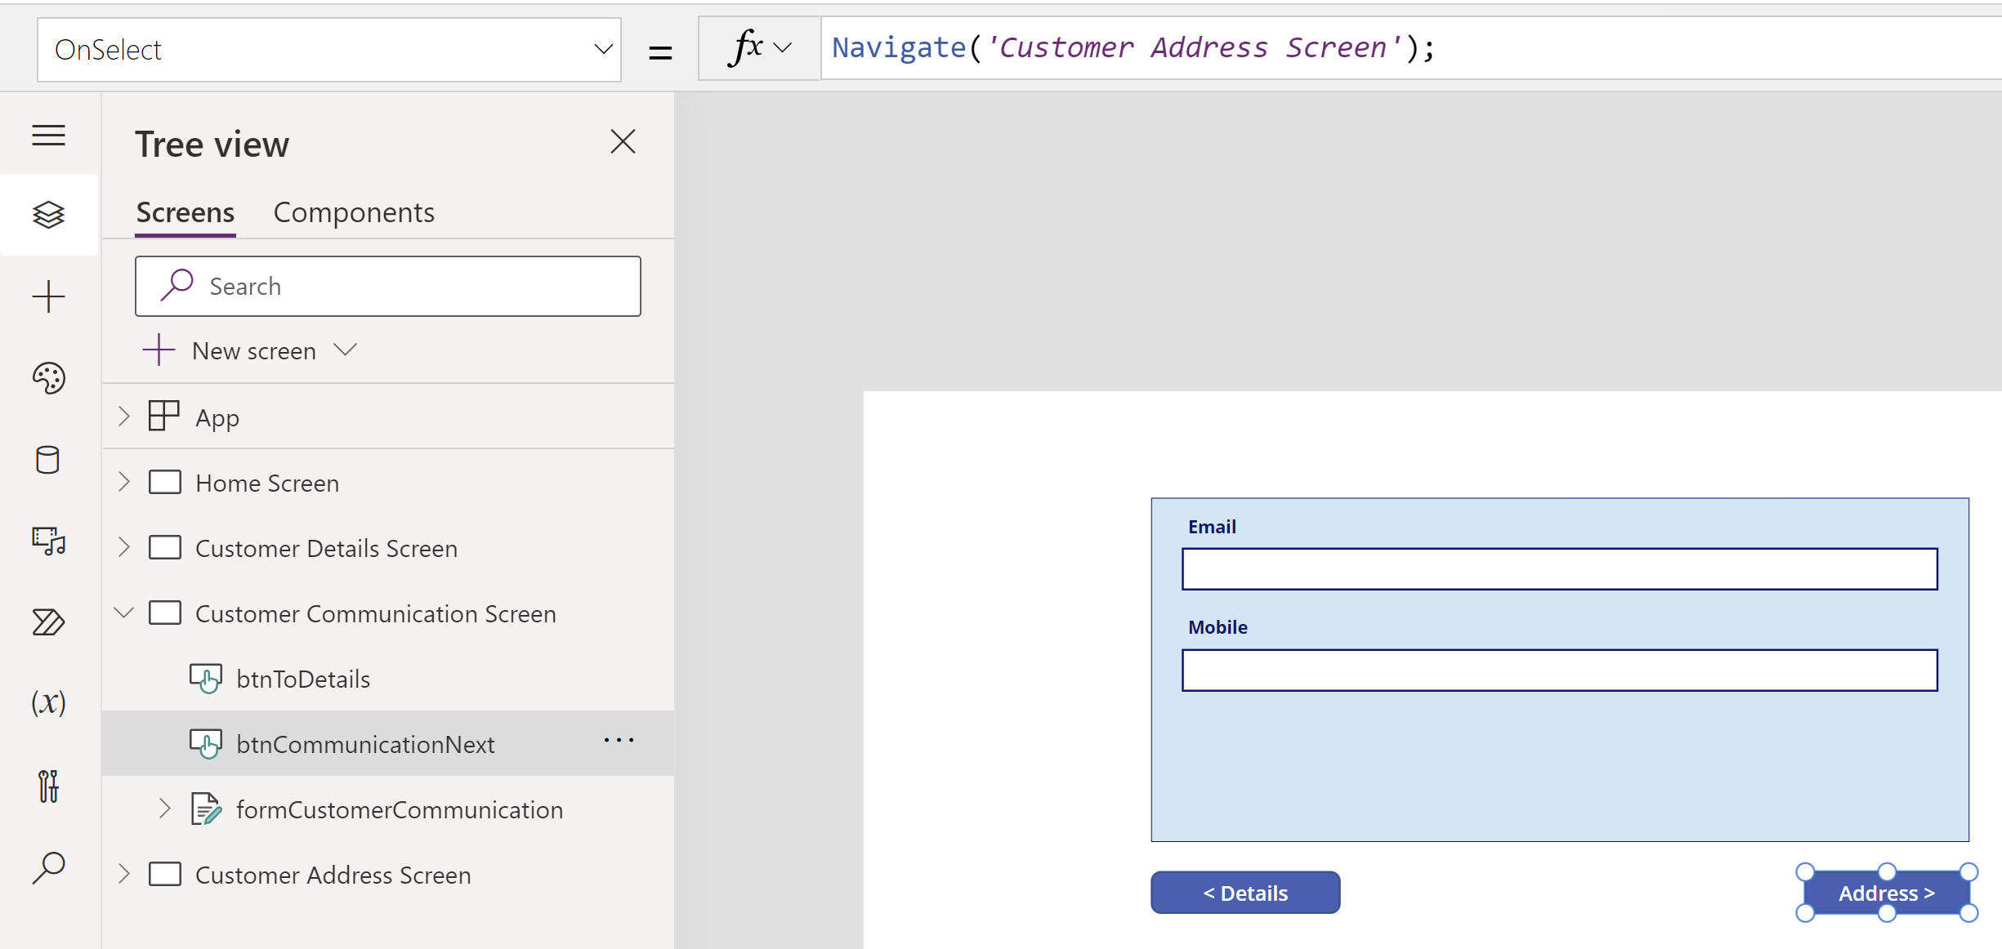Open the Advanced tools icon

click(x=48, y=786)
